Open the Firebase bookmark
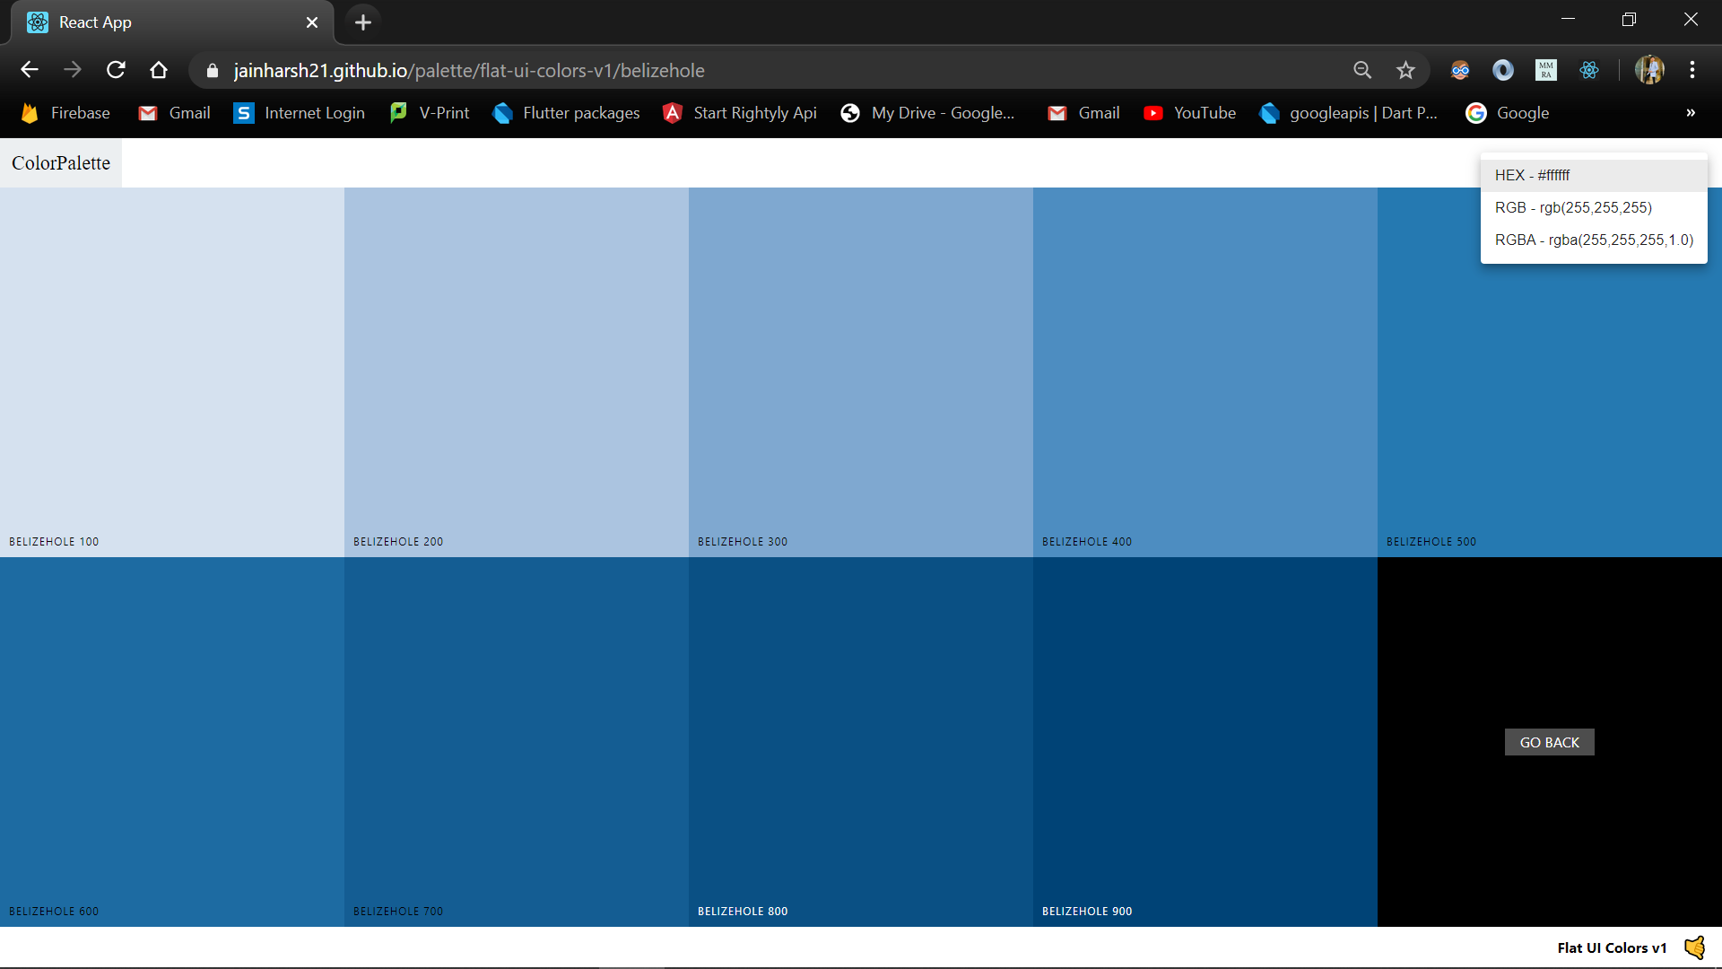The height and width of the screenshot is (969, 1722). [65, 112]
